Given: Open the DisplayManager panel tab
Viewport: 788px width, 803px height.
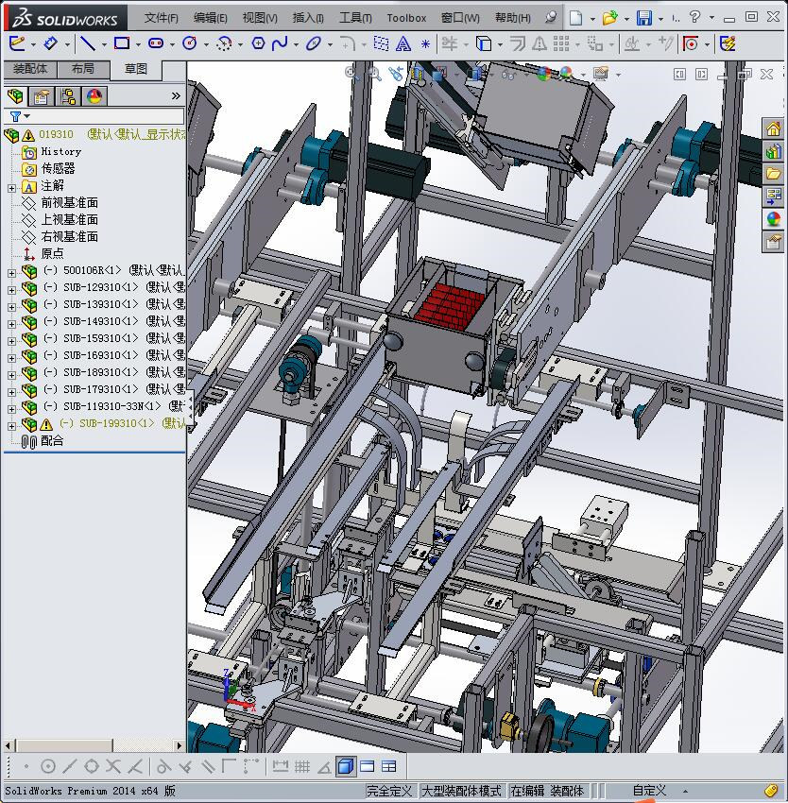Looking at the screenshot, I should (94, 95).
